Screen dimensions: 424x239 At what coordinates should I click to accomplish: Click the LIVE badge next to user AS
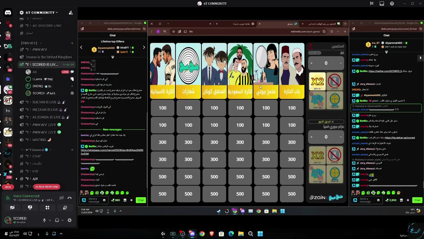[x=65, y=72]
